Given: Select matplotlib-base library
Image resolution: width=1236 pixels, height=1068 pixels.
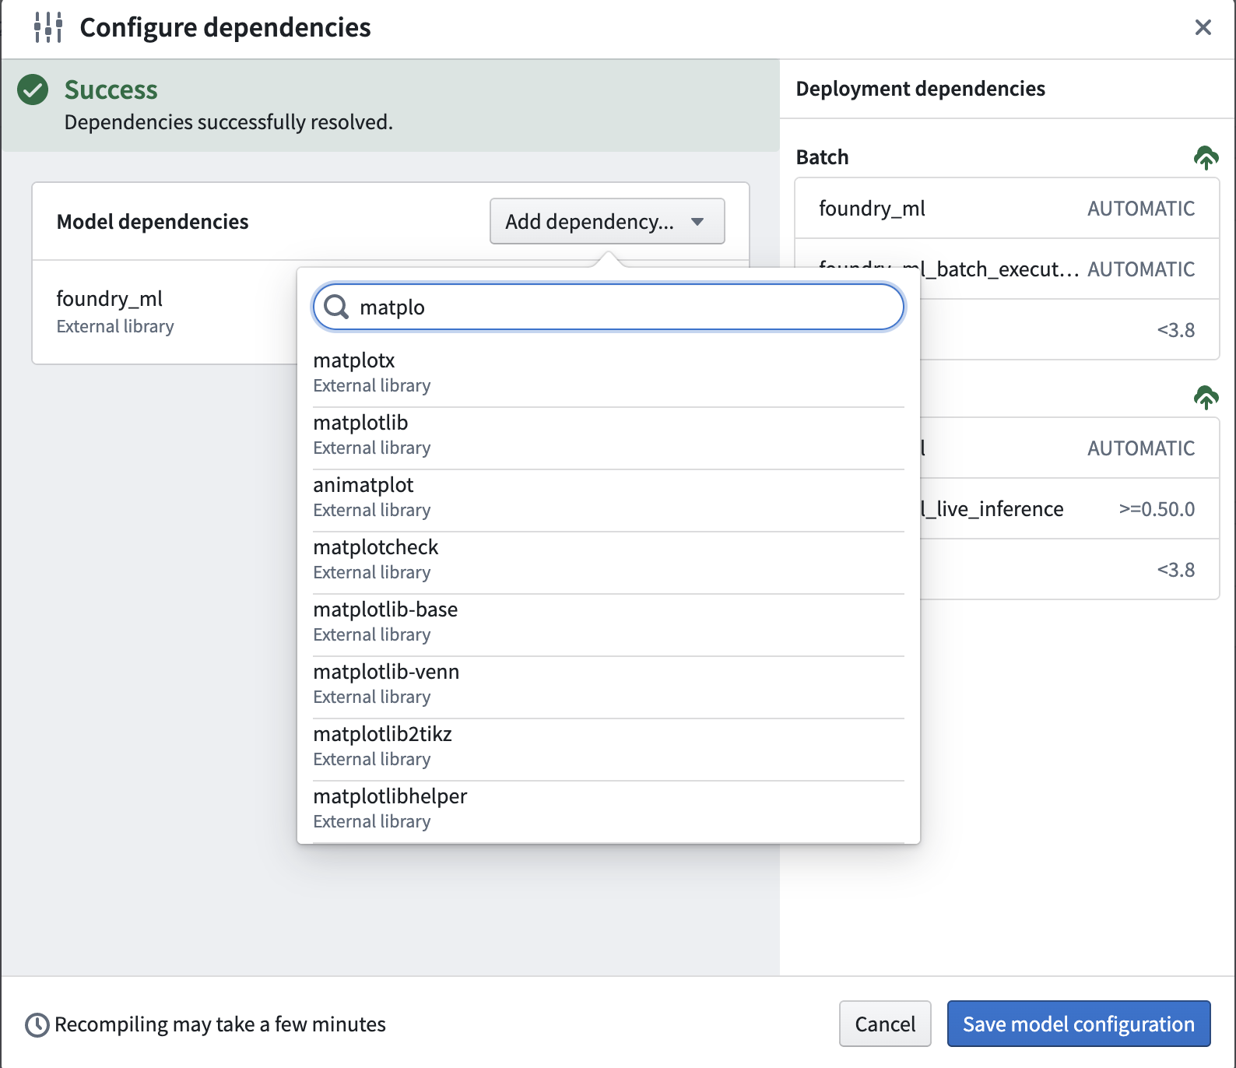Looking at the screenshot, I should 609,622.
